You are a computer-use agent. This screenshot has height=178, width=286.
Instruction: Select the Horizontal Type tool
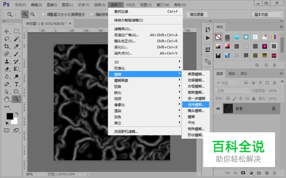16,84
